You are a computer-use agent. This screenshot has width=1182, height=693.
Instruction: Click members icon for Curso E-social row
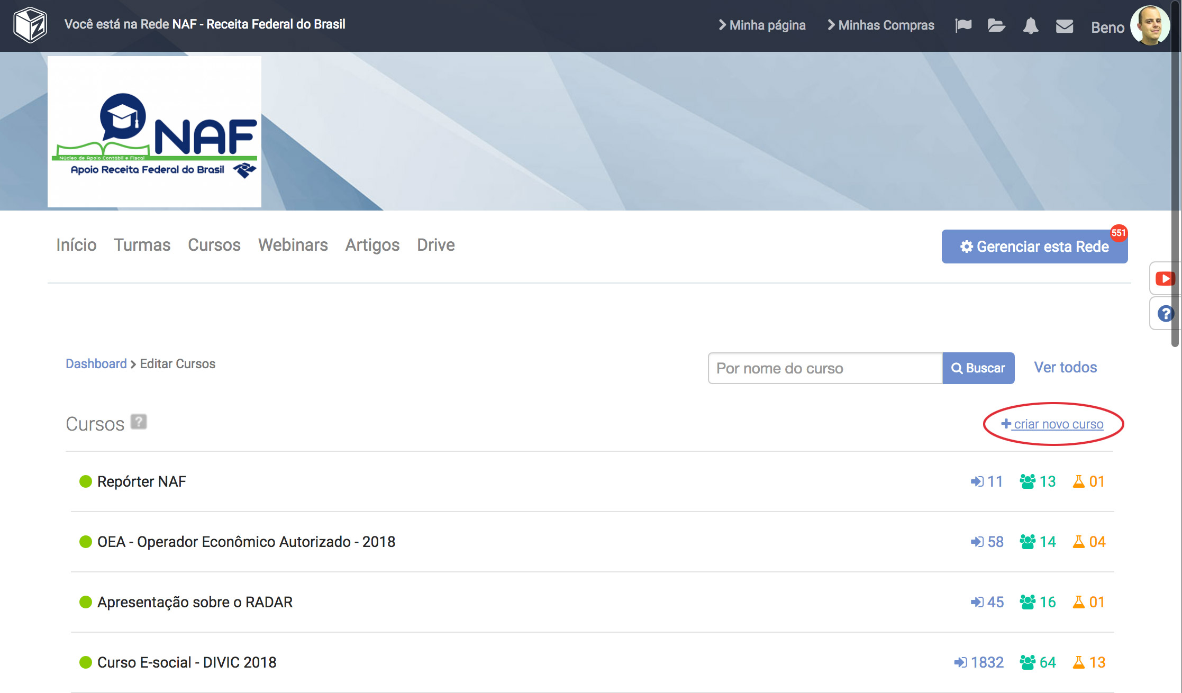1028,662
